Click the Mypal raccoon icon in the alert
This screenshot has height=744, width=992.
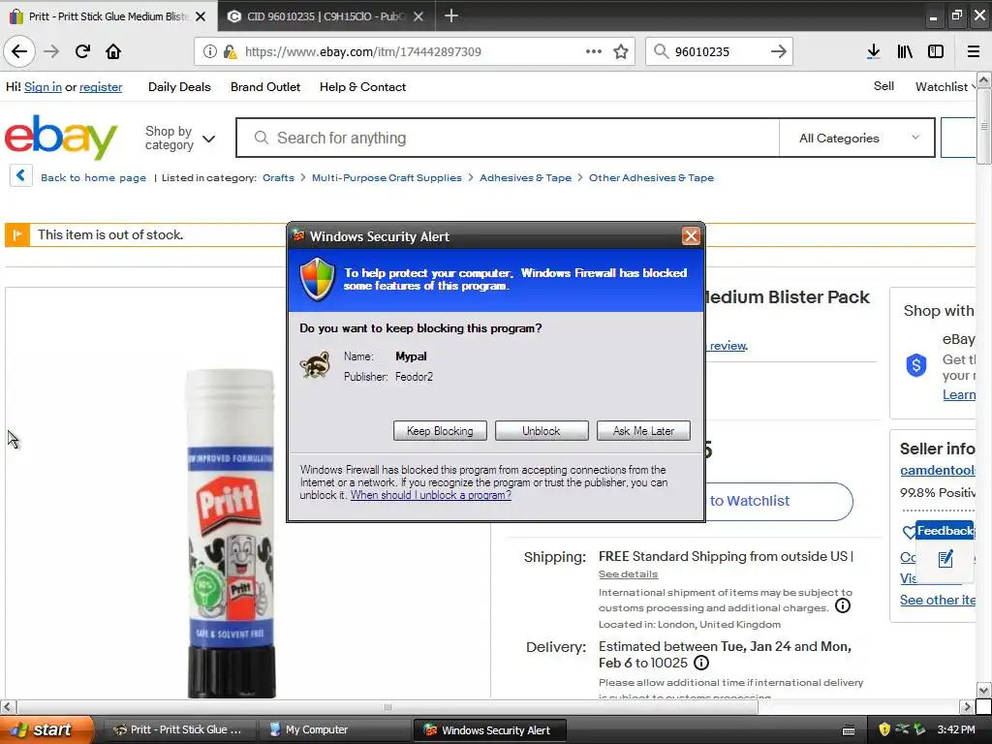pyautogui.click(x=315, y=365)
